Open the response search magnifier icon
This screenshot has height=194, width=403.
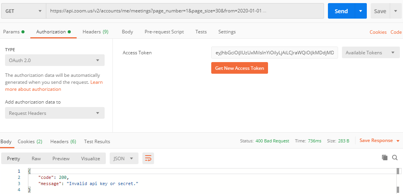coord(395,158)
